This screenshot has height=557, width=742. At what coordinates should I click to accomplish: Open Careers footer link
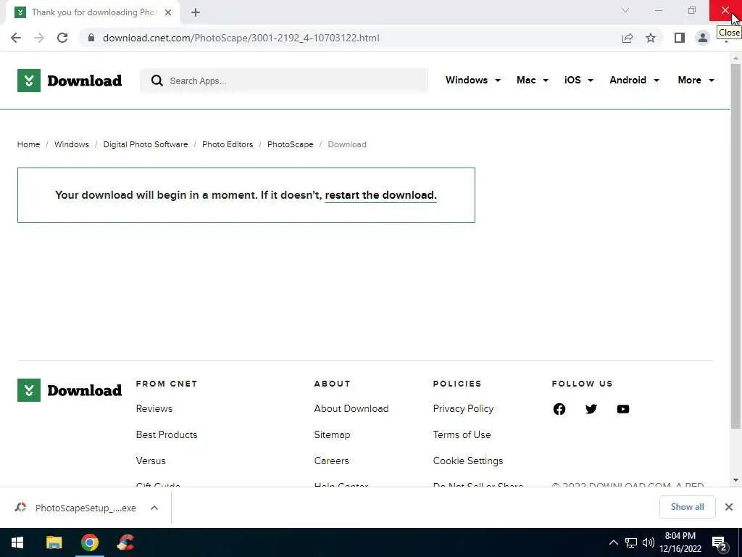pyautogui.click(x=331, y=461)
